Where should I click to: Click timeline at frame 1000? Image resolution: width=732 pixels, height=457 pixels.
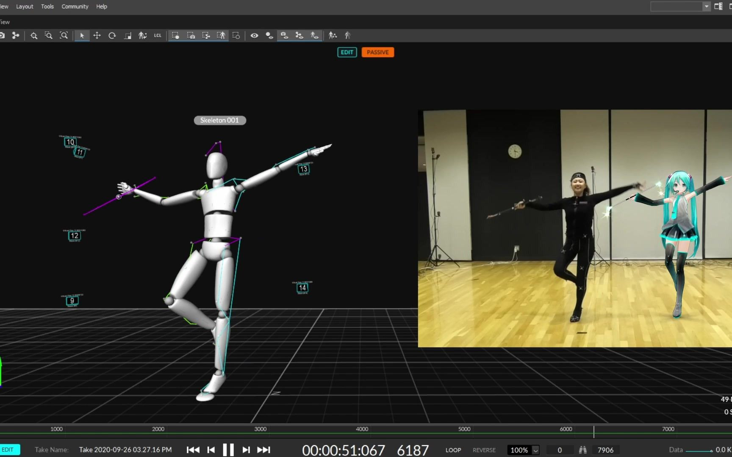[x=57, y=429]
